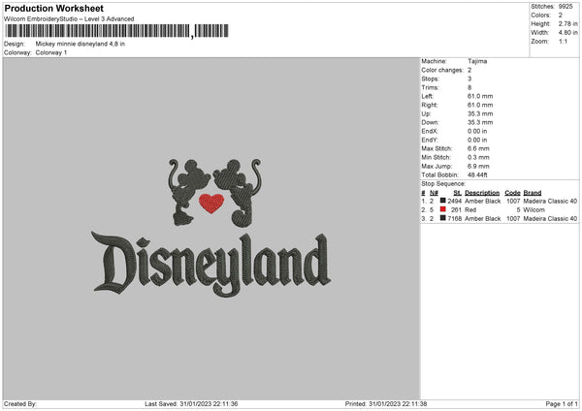Click the Page 1 of 1 label
The width and height of the screenshot is (582, 411).
point(562,404)
